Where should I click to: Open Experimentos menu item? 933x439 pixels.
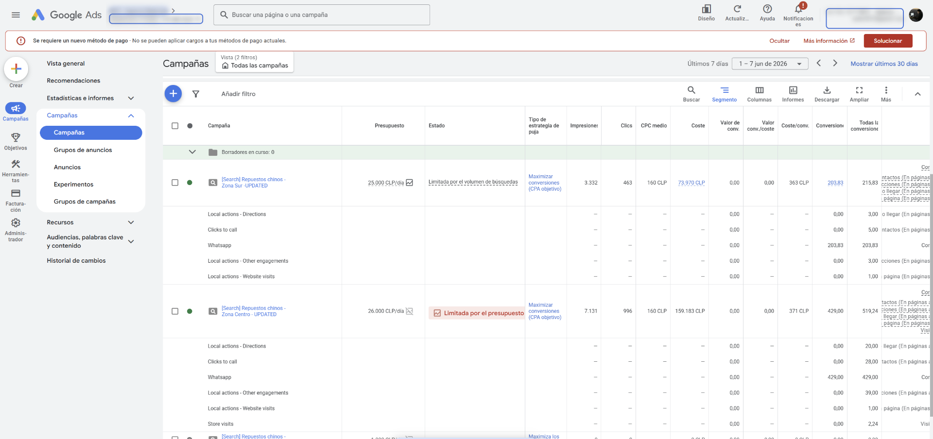point(73,185)
